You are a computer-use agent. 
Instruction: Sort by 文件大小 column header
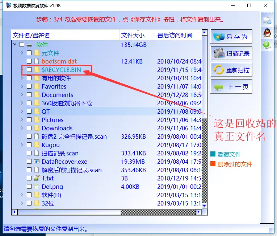[138, 35]
